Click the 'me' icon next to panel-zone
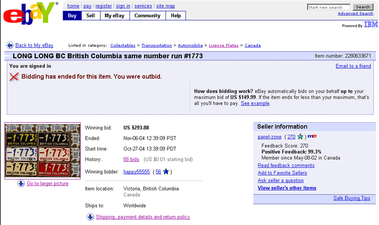The image size is (379, 225). click(312, 136)
